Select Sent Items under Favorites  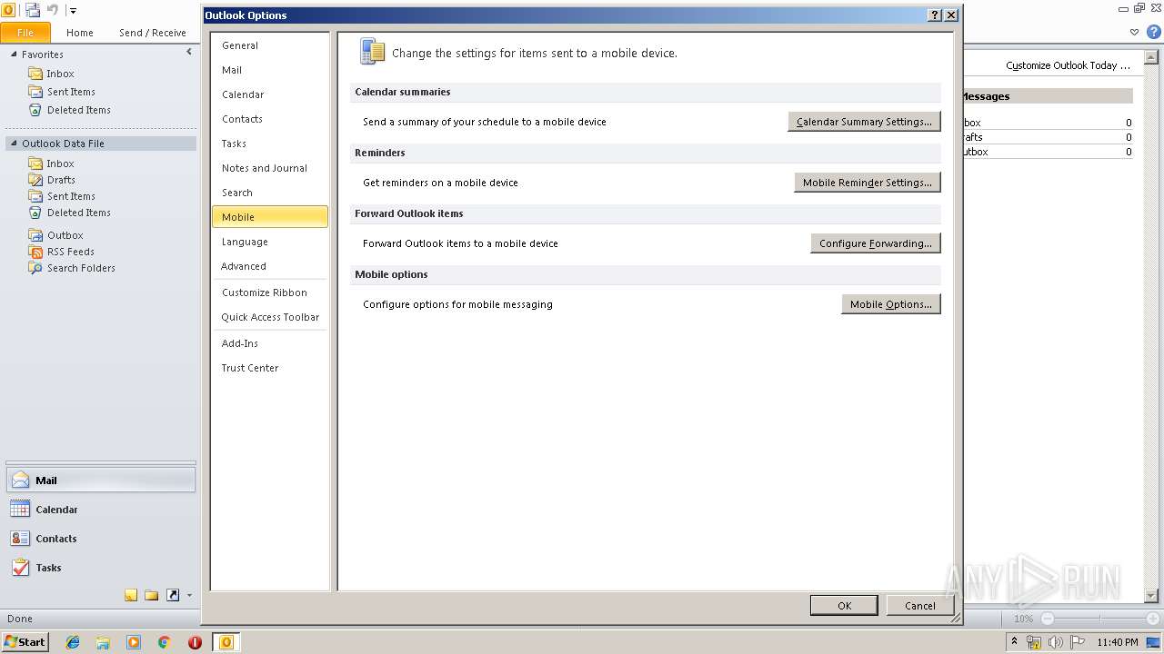71,92
